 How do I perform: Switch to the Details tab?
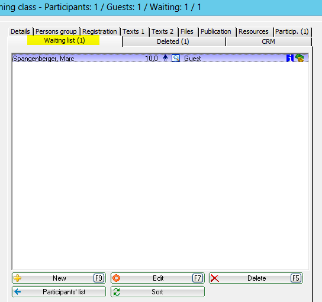(x=20, y=31)
